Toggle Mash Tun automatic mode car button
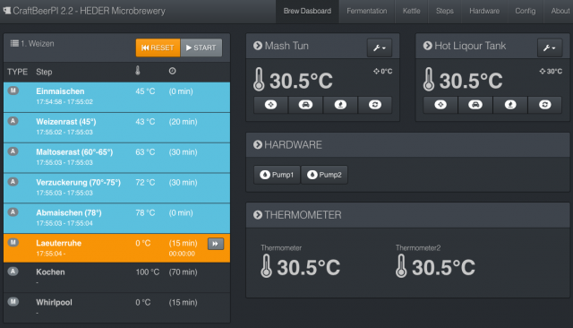The height and width of the screenshot is (328, 573). 305,105
